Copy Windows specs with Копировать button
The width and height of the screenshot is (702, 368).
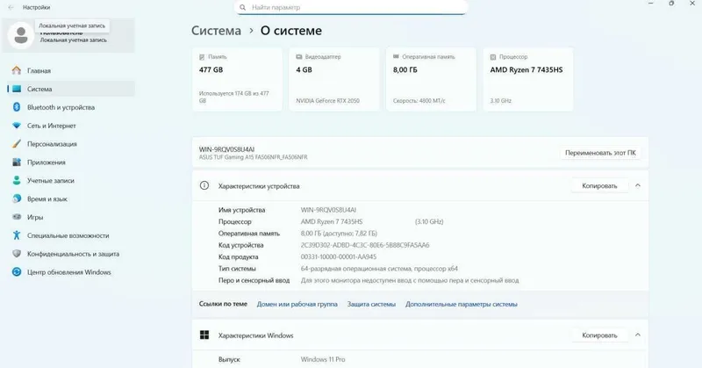tap(599, 336)
